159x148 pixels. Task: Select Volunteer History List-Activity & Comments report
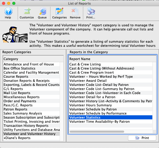coord(111,101)
